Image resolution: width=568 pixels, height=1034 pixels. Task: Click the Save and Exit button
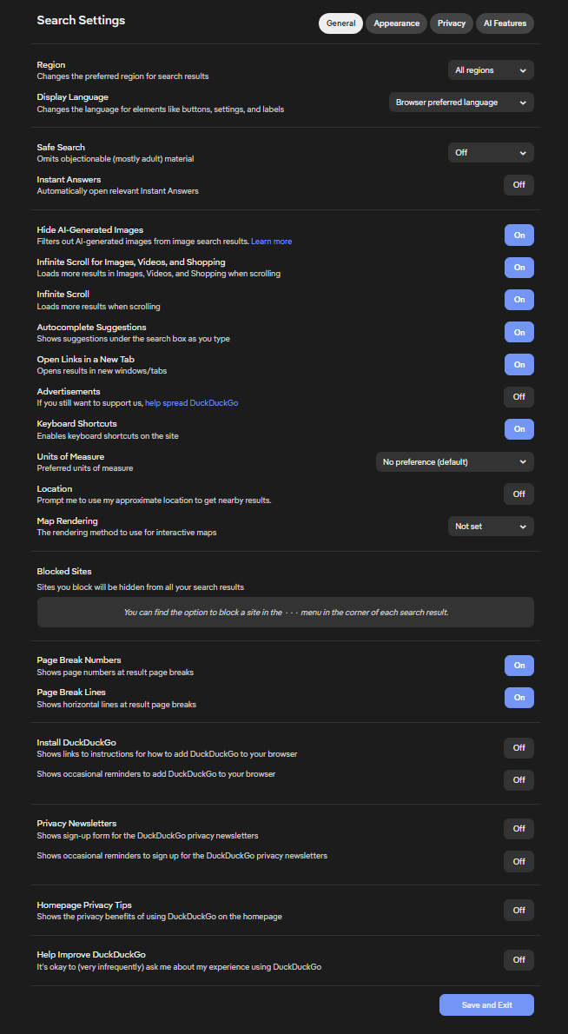(486, 1005)
